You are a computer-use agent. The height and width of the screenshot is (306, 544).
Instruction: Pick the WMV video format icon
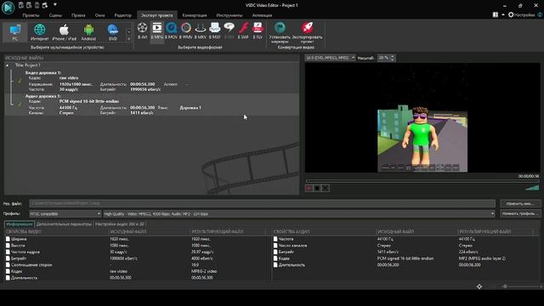coord(185,31)
